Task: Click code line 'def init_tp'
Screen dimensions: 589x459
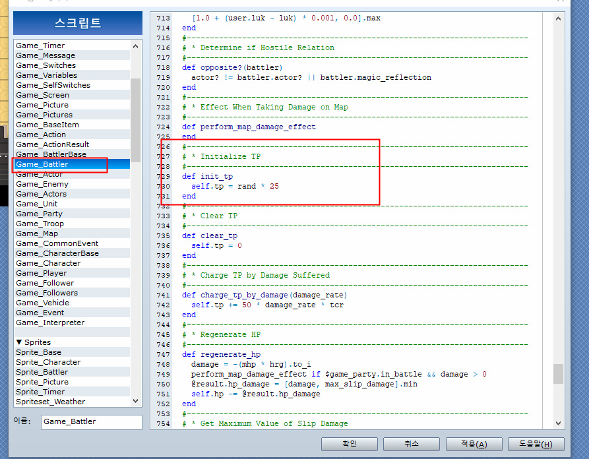Action: point(207,176)
